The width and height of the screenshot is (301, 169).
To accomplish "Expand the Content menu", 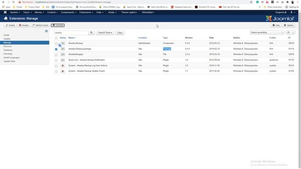I will click(52, 12).
